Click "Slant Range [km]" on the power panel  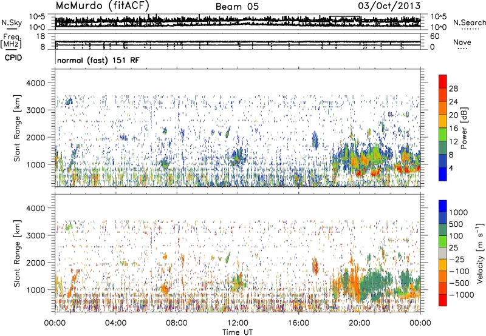point(17,128)
